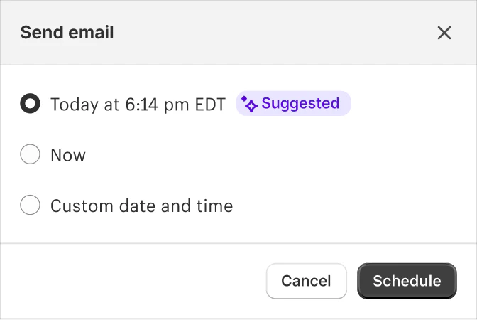This screenshot has width=477, height=320.
Task: Click the gray dialog header bar
Action: point(270,33)
